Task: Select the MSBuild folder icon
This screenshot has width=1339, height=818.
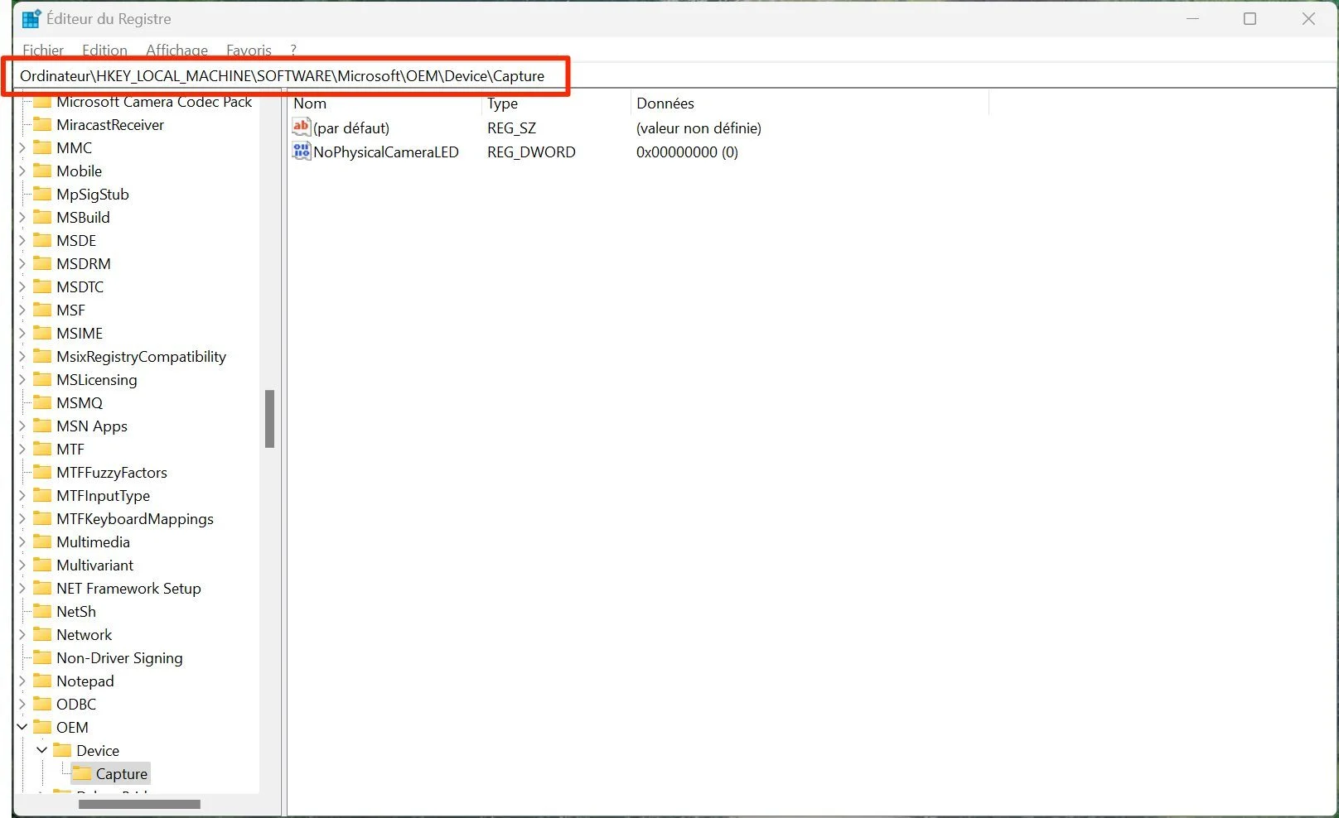Action: 42,217
